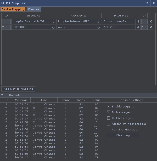The height and width of the screenshot is (161, 157).
Task: Click the channel field of BCF2000 row
Action: point(144,27)
